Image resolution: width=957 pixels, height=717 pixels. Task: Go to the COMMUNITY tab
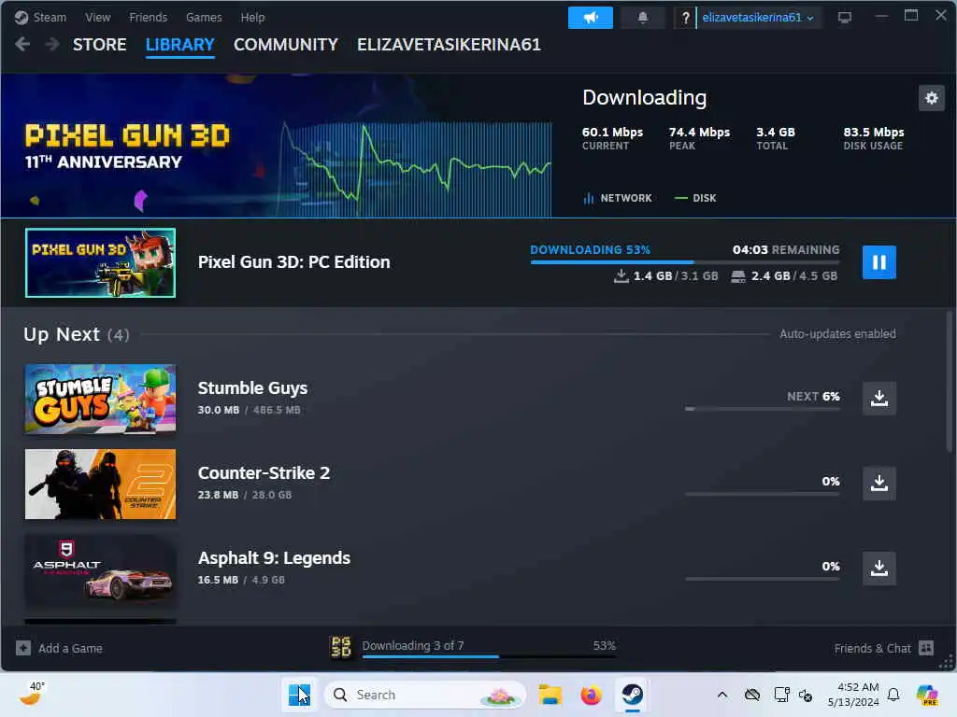pos(286,45)
